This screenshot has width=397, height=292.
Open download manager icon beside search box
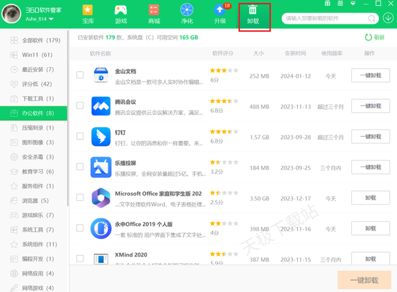(388, 18)
